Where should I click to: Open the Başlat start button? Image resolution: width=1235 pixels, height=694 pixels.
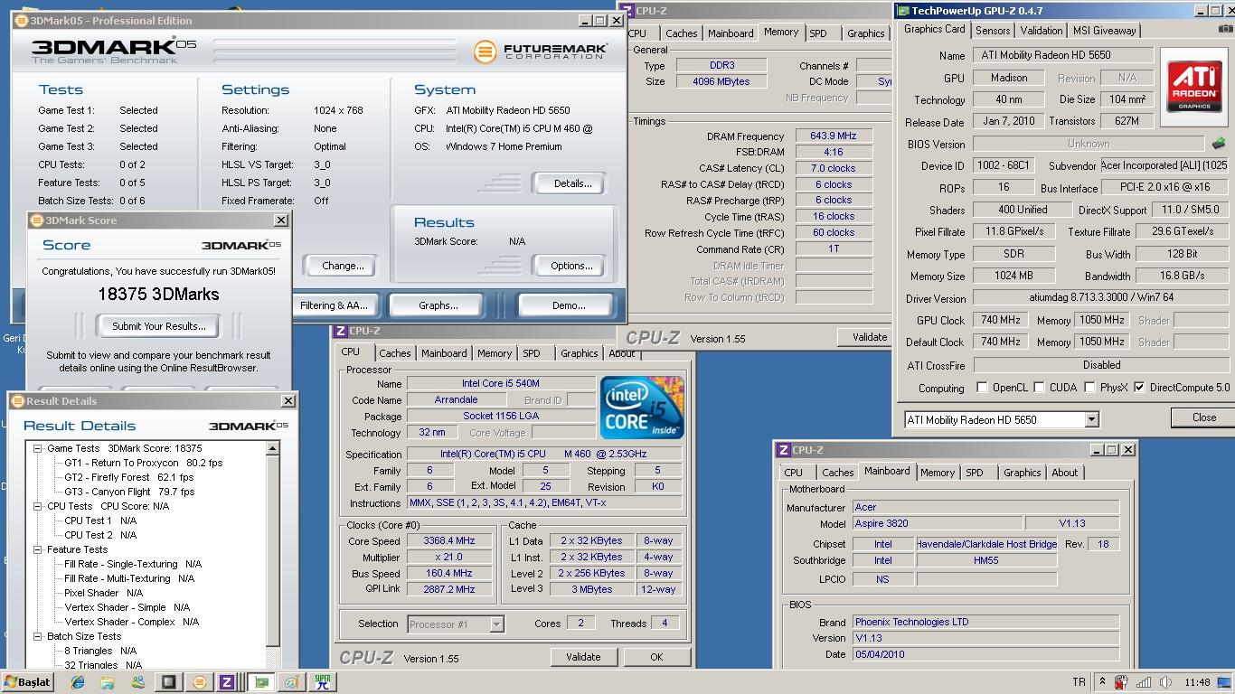click(28, 682)
